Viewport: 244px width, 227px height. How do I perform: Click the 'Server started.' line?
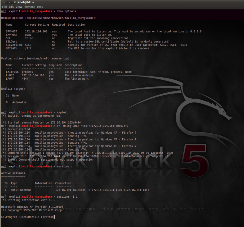point(16,129)
